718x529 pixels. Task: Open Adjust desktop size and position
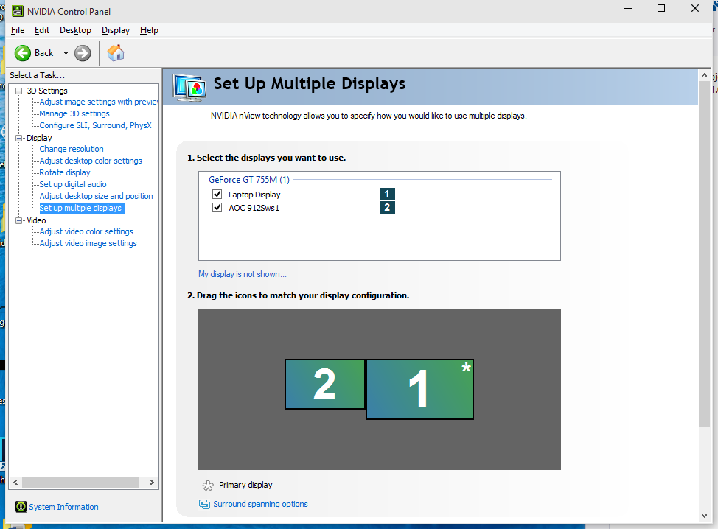[96, 196]
